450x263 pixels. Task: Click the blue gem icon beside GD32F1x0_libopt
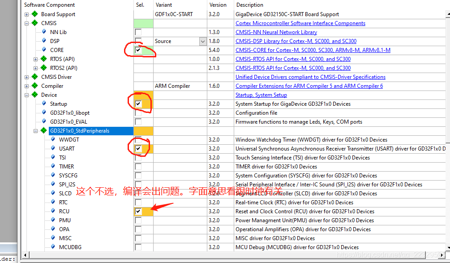pyautogui.click(x=44, y=112)
